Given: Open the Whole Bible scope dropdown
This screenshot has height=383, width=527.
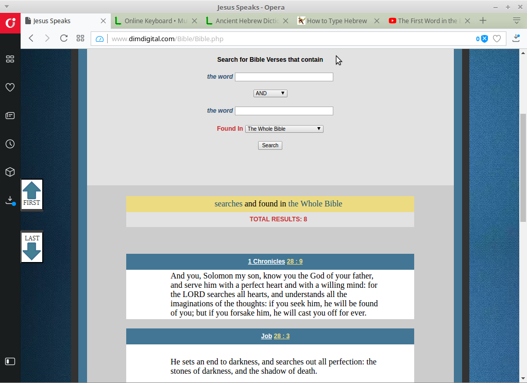Looking at the screenshot, I should tap(284, 129).
